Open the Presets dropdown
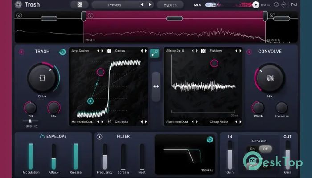 (115, 5)
